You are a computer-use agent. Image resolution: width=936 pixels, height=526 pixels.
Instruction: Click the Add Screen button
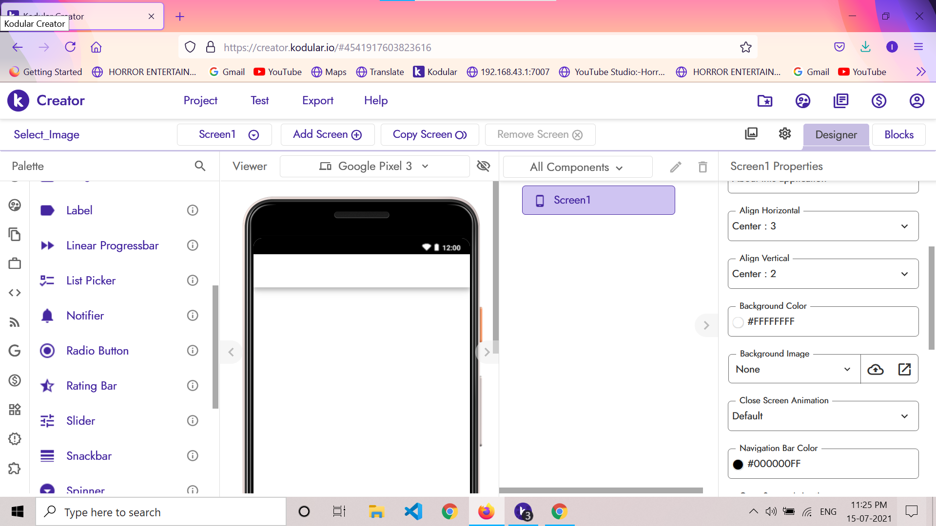328,134
